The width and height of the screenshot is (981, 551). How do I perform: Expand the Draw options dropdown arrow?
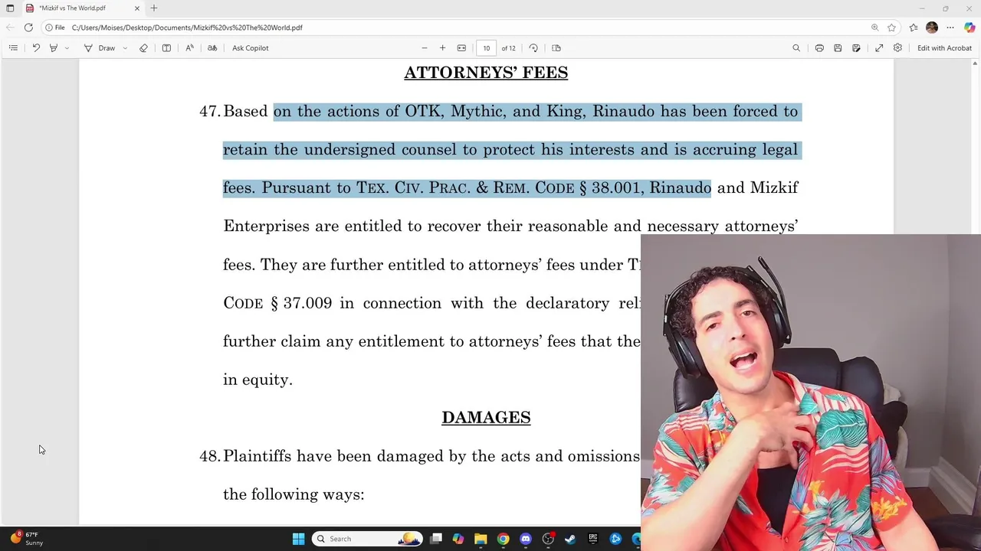tap(125, 47)
